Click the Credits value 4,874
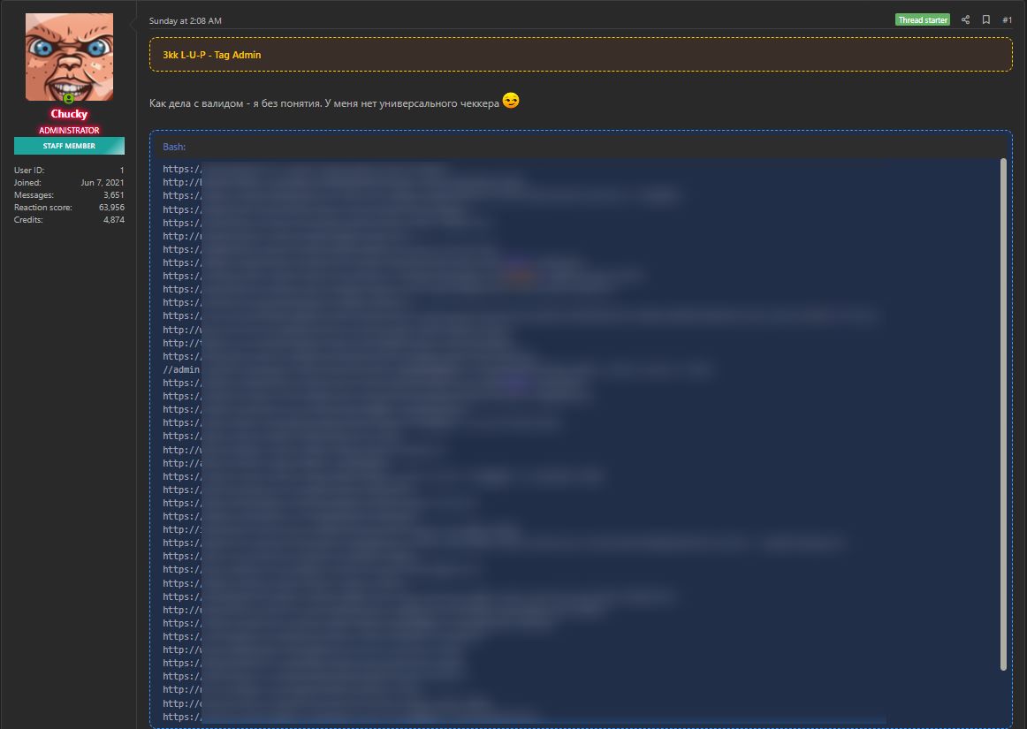The image size is (1027, 729). click(x=113, y=219)
